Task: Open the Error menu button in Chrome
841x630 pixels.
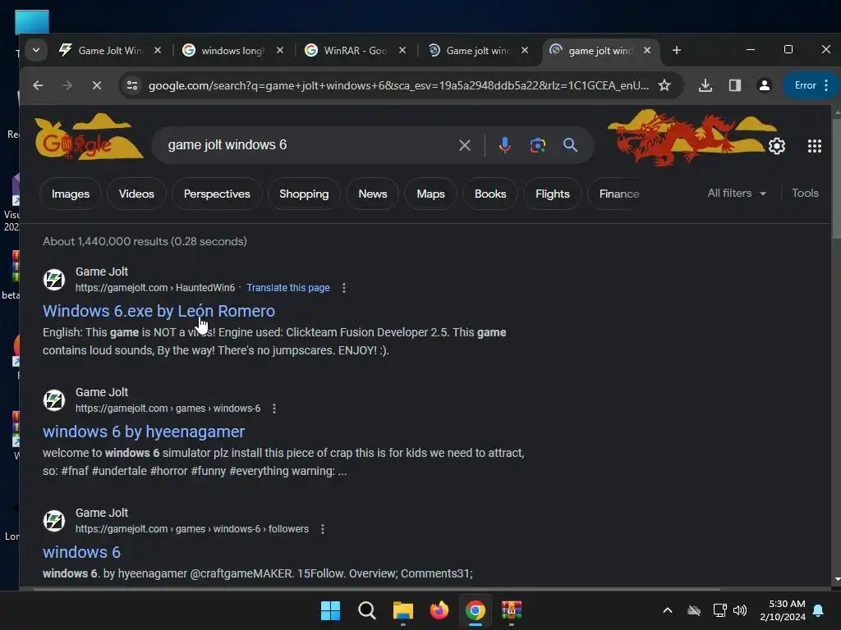Action: click(x=811, y=85)
